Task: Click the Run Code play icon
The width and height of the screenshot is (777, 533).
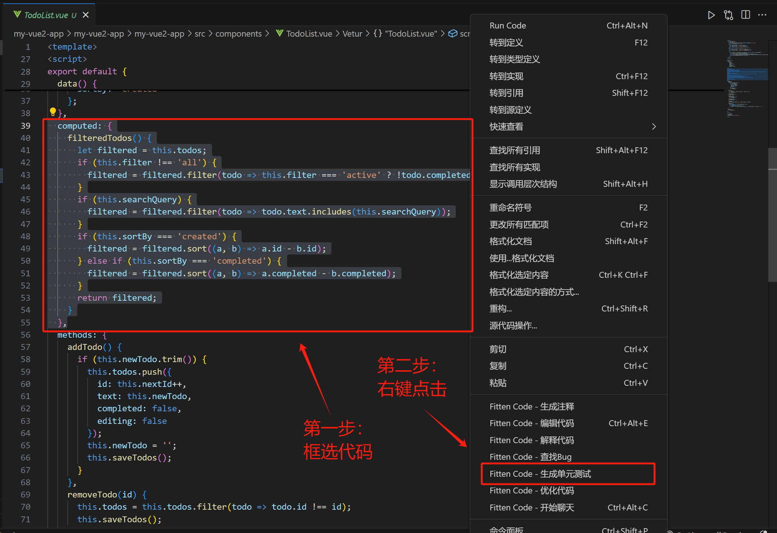Action: coord(711,15)
